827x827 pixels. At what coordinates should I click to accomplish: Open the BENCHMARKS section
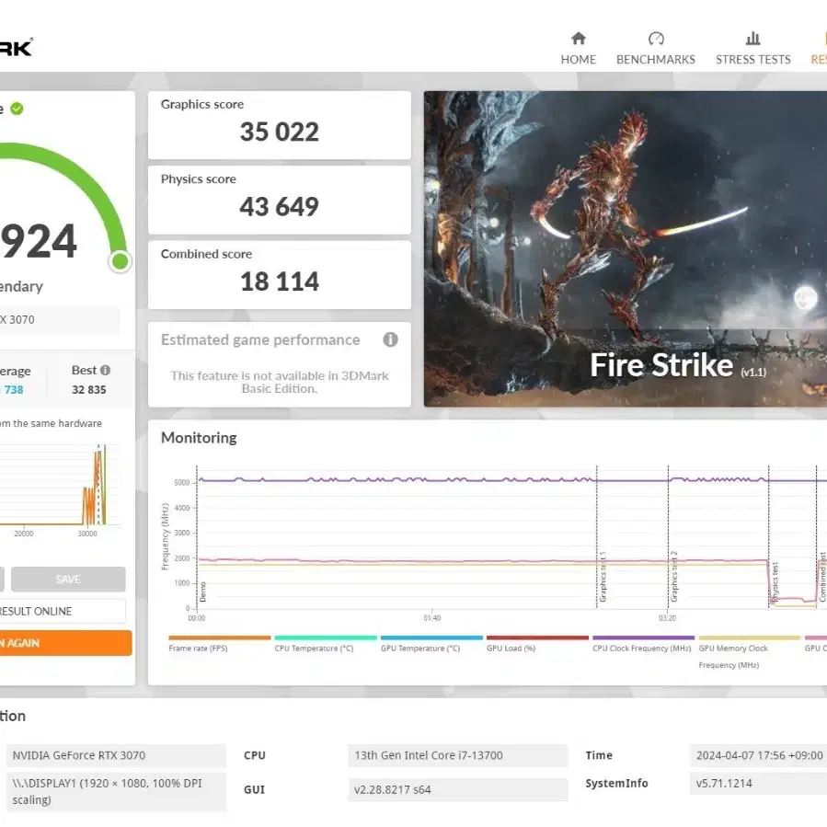[656, 49]
